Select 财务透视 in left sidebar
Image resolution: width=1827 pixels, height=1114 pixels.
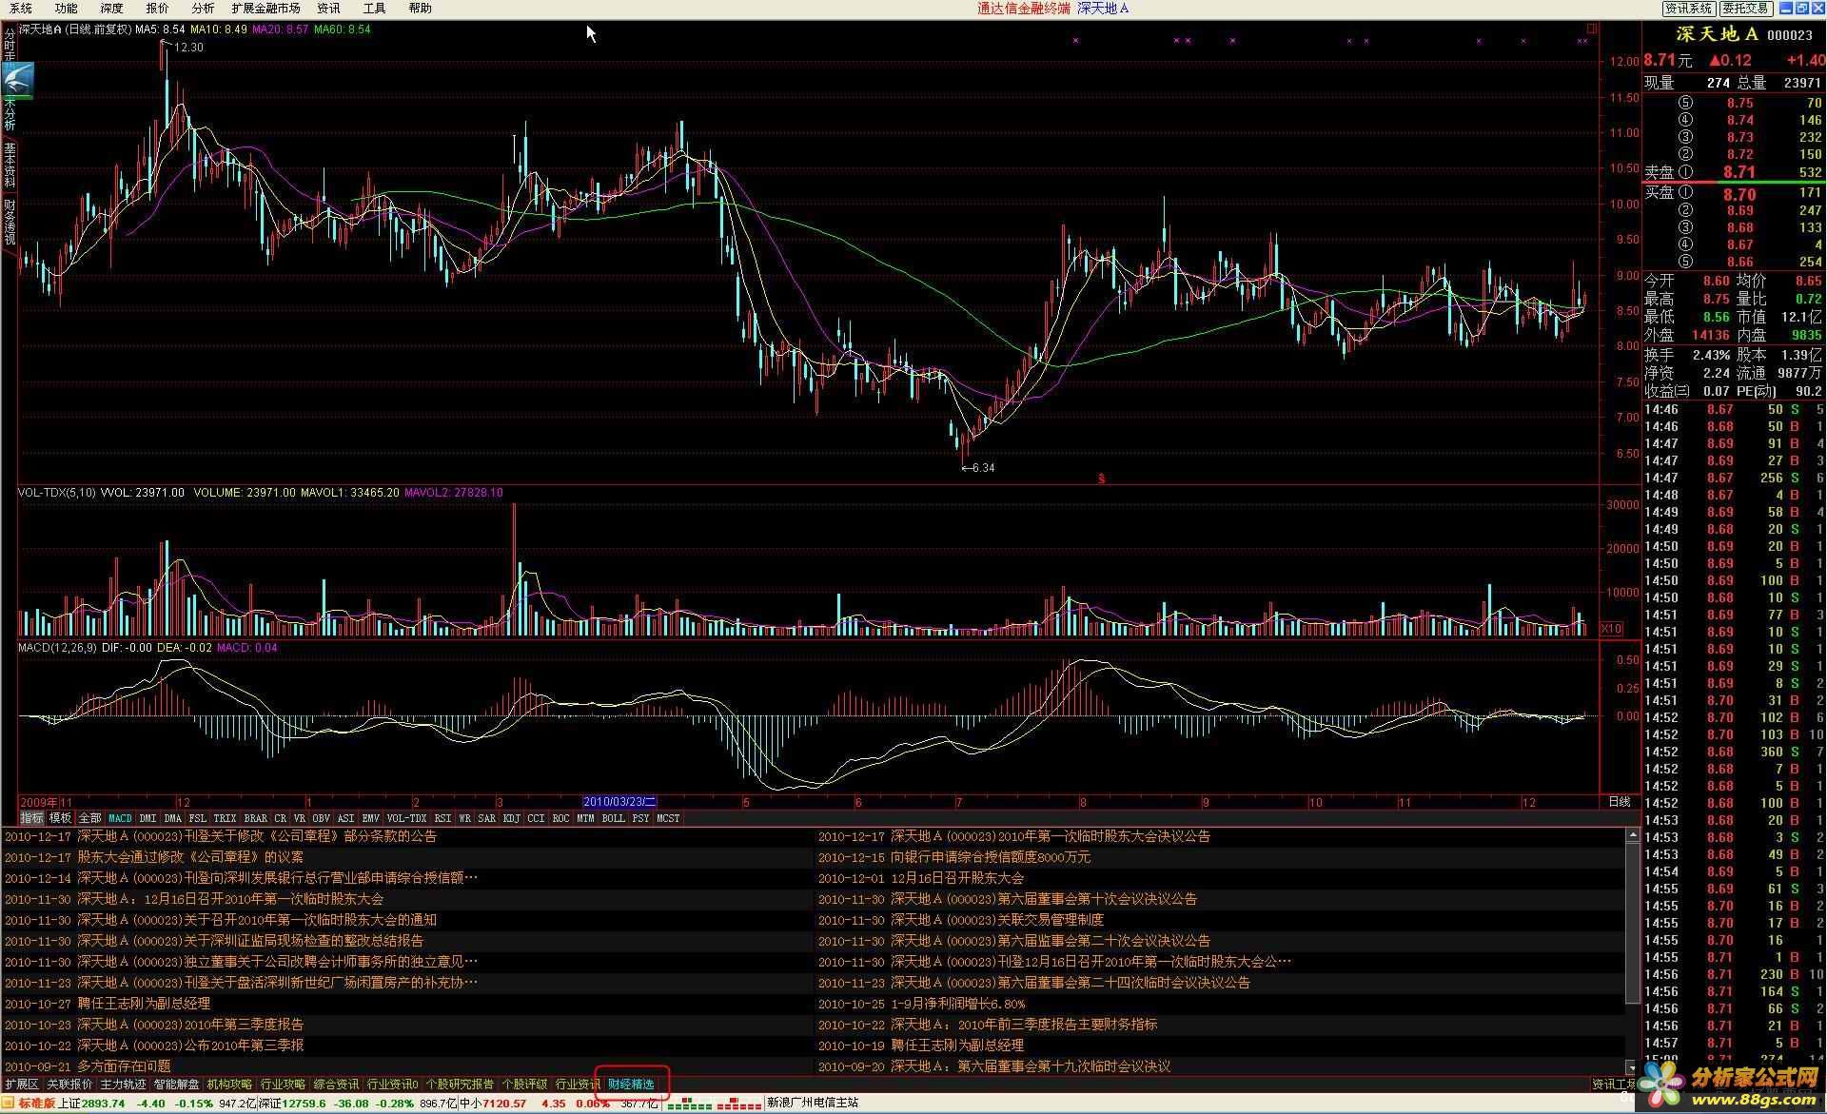coord(10,222)
